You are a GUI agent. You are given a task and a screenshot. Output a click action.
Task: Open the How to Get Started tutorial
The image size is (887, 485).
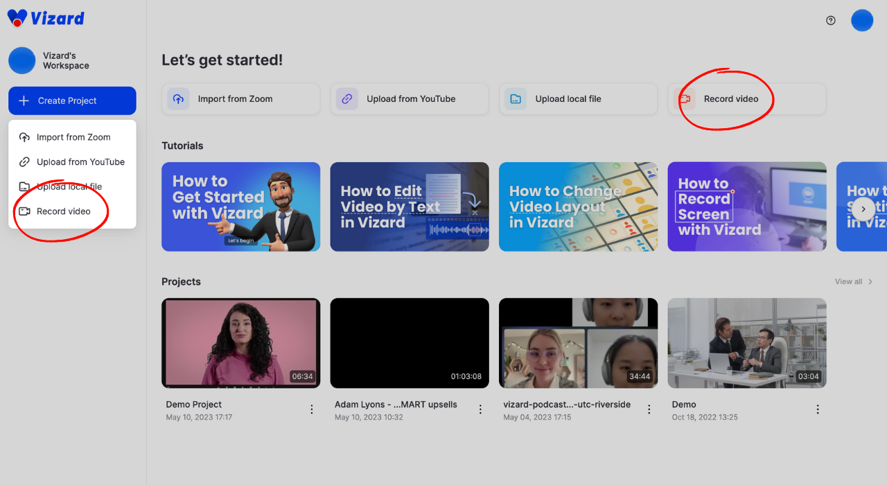click(x=240, y=206)
